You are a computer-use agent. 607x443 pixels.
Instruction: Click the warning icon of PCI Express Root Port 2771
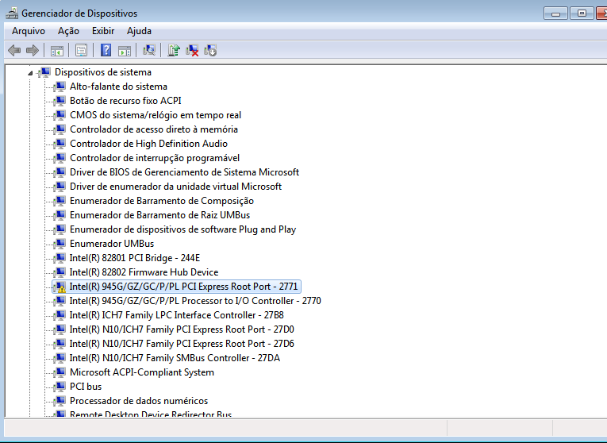[60, 287]
